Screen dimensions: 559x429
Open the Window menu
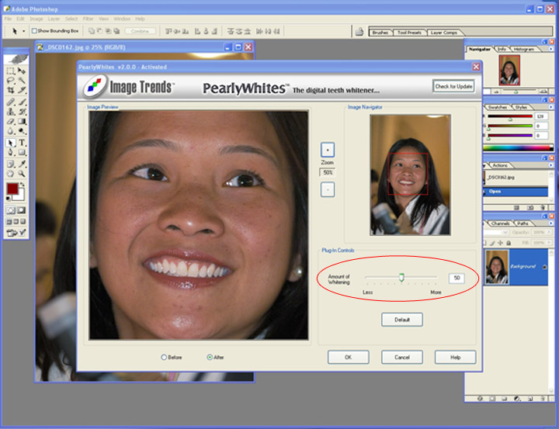122,19
